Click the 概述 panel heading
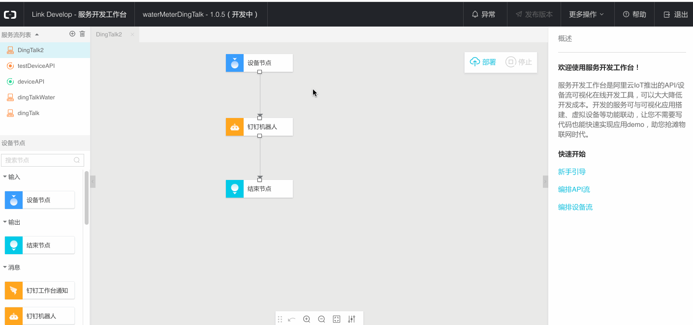This screenshot has width=693, height=325. click(x=565, y=39)
